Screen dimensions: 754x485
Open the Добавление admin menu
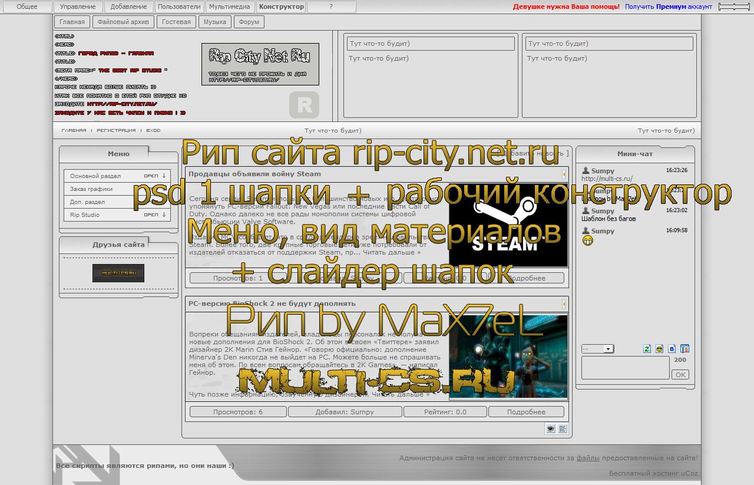pyautogui.click(x=129, y=7)
